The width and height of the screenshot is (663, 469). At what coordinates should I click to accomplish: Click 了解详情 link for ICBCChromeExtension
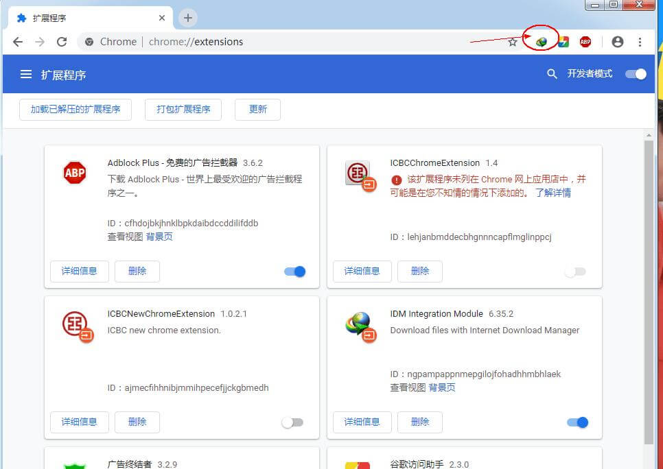point(552,193)
